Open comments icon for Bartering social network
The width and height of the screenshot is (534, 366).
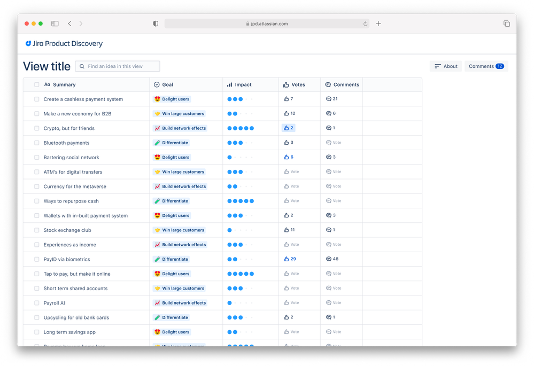tap(329, 157)
